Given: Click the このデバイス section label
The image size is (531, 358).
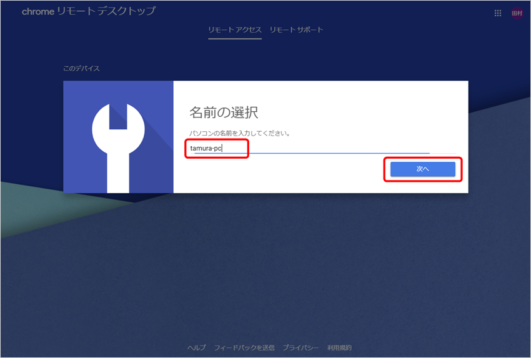Looking at the screenshot, I should (81, 69).
